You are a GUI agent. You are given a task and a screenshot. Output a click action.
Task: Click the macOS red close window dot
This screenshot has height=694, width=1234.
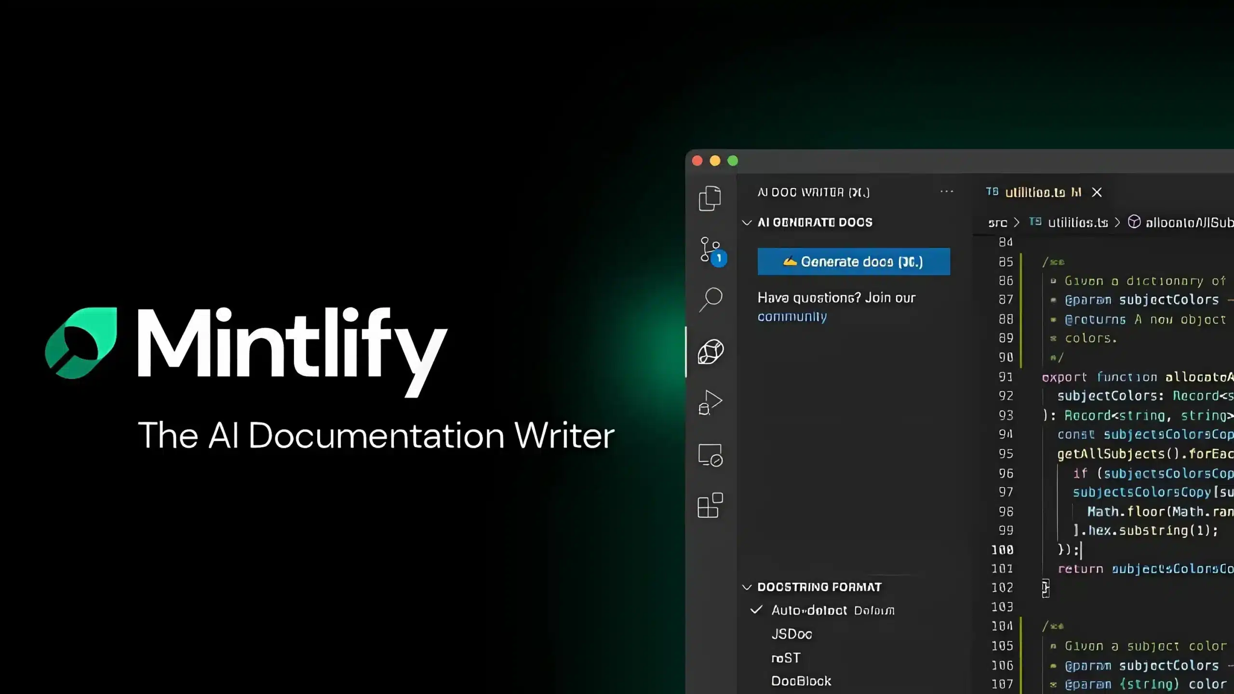697,161
